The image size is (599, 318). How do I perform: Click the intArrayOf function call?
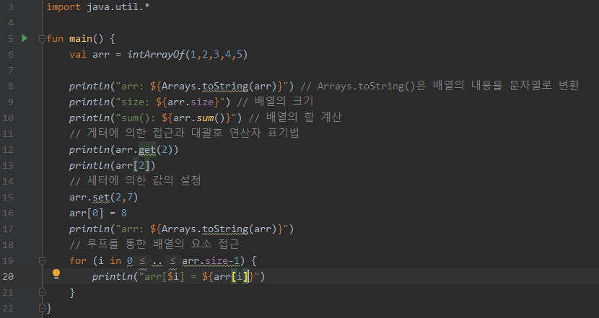click(156, 54)
